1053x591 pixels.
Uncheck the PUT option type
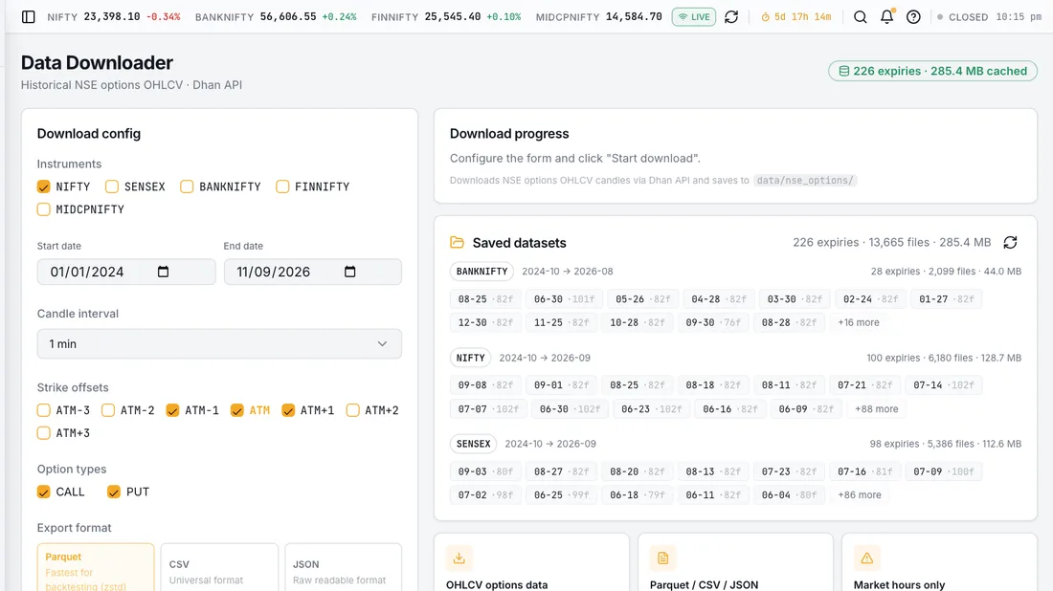114,492
